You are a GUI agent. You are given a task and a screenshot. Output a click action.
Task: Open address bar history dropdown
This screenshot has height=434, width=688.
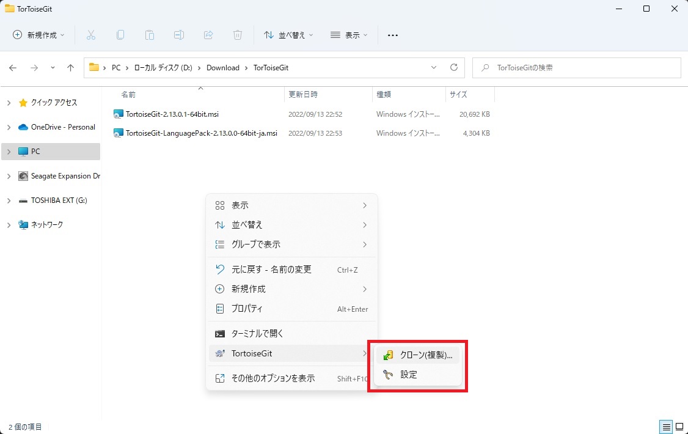click(433, 67)
